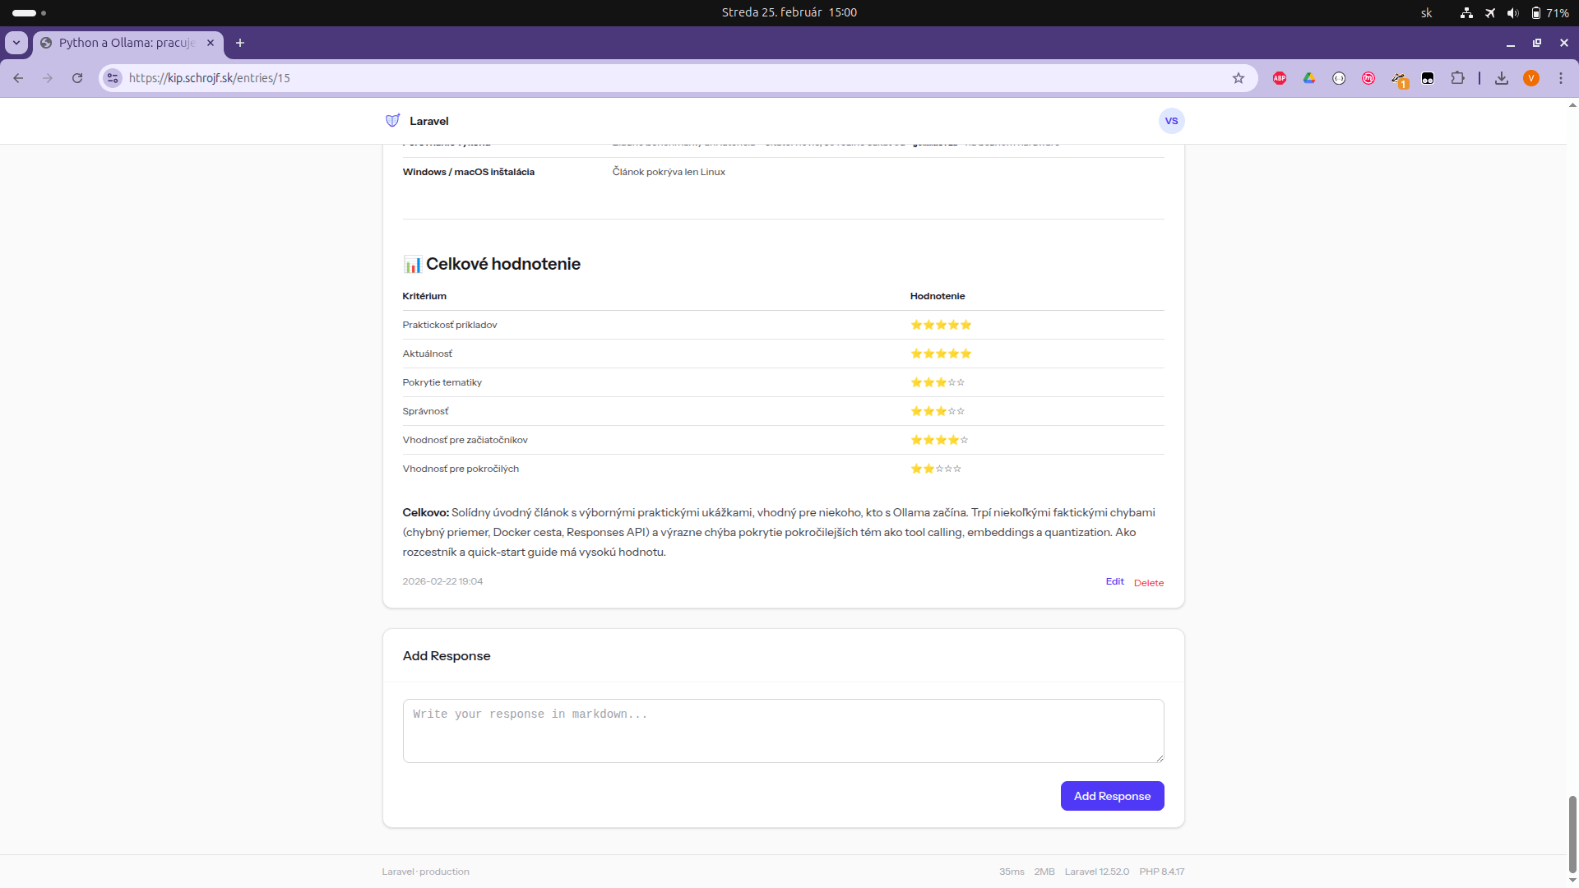
Task: Click the page vertical scrollbar thumb
Action: (x=1572, y=834)
